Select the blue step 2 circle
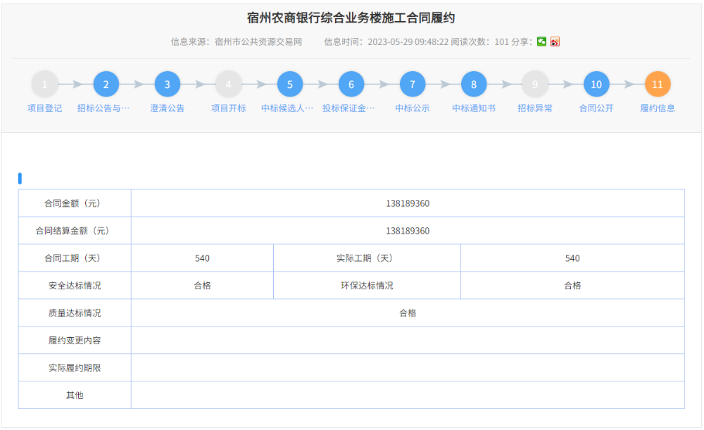This screenshot has height=430, width=704. click(x=106, y=84)
